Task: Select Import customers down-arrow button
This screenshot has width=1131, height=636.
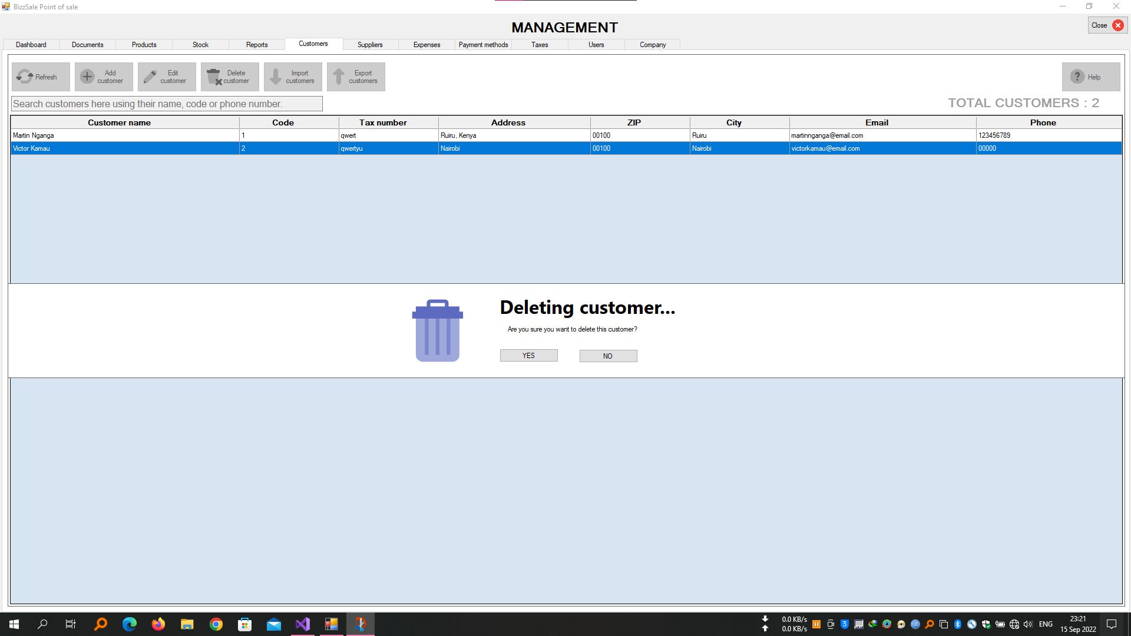Action: tap(293, 77)
